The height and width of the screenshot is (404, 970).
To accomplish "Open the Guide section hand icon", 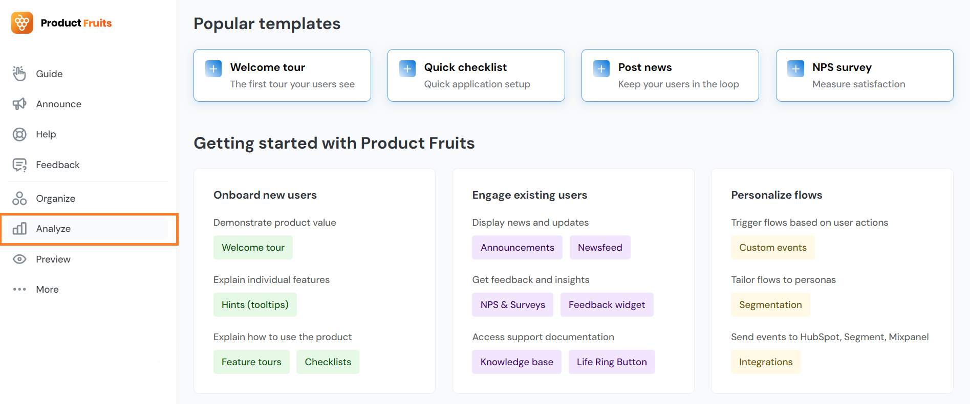I will 19,74.
